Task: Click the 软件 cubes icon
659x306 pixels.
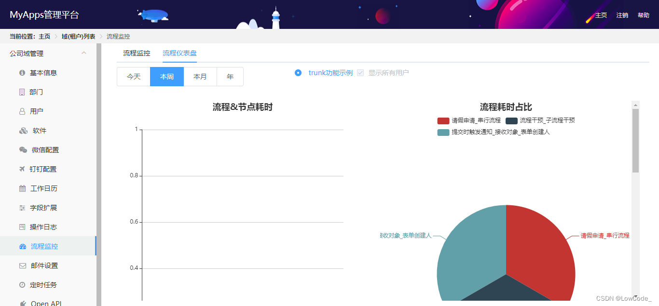Action: (23, 131)
